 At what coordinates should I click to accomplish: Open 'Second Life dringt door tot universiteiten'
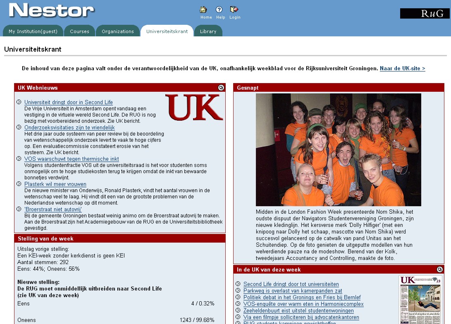[291, 284]
